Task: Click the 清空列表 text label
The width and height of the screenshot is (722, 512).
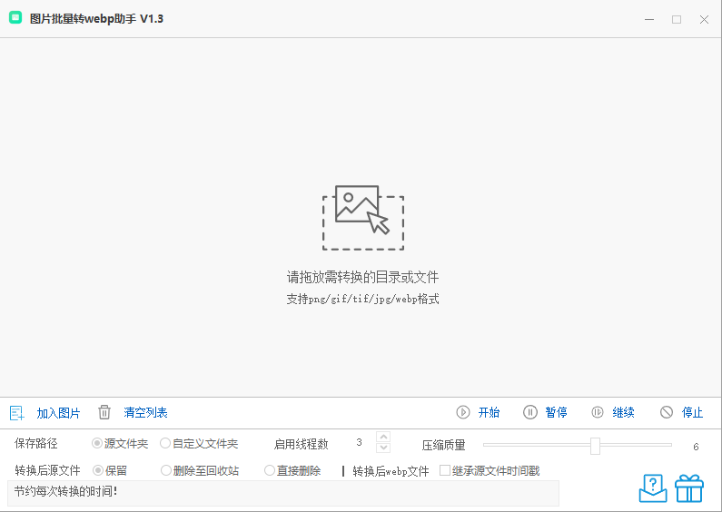Action: (145, 413)
